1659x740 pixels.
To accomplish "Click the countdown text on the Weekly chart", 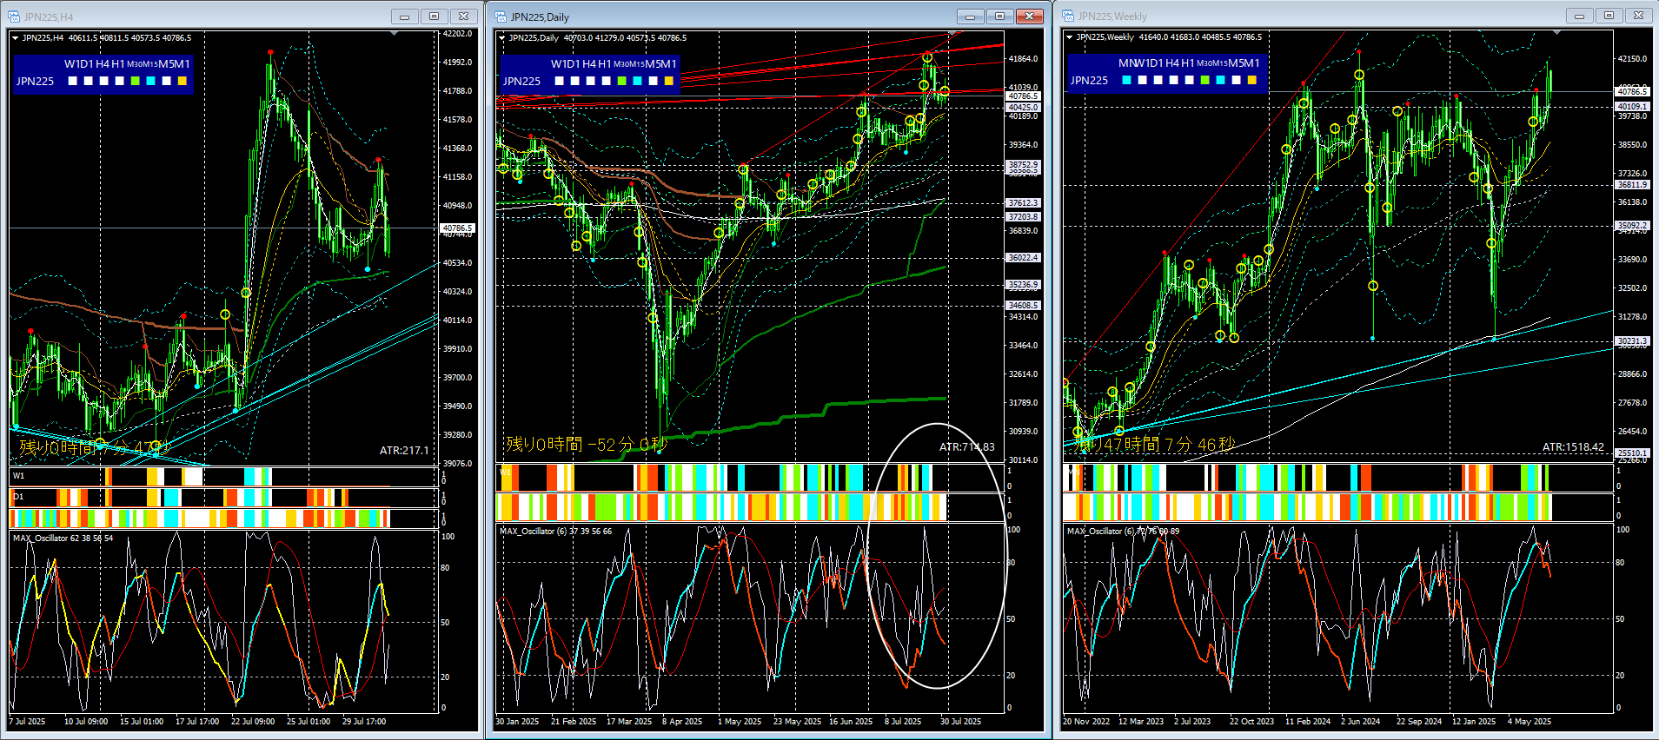I will (1155, 445).
